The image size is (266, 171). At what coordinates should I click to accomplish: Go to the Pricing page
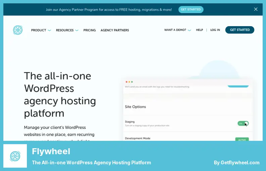90,30
